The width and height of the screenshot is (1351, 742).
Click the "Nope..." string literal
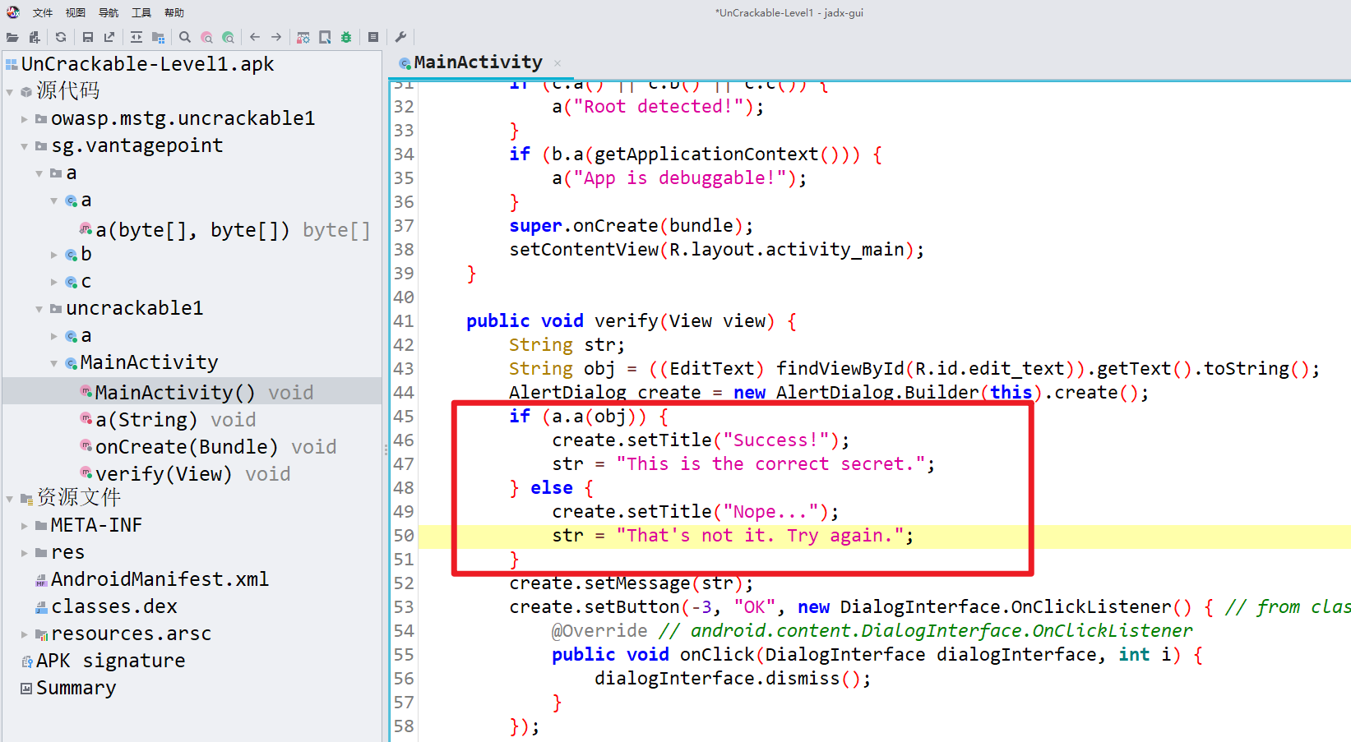pos(771,512)
